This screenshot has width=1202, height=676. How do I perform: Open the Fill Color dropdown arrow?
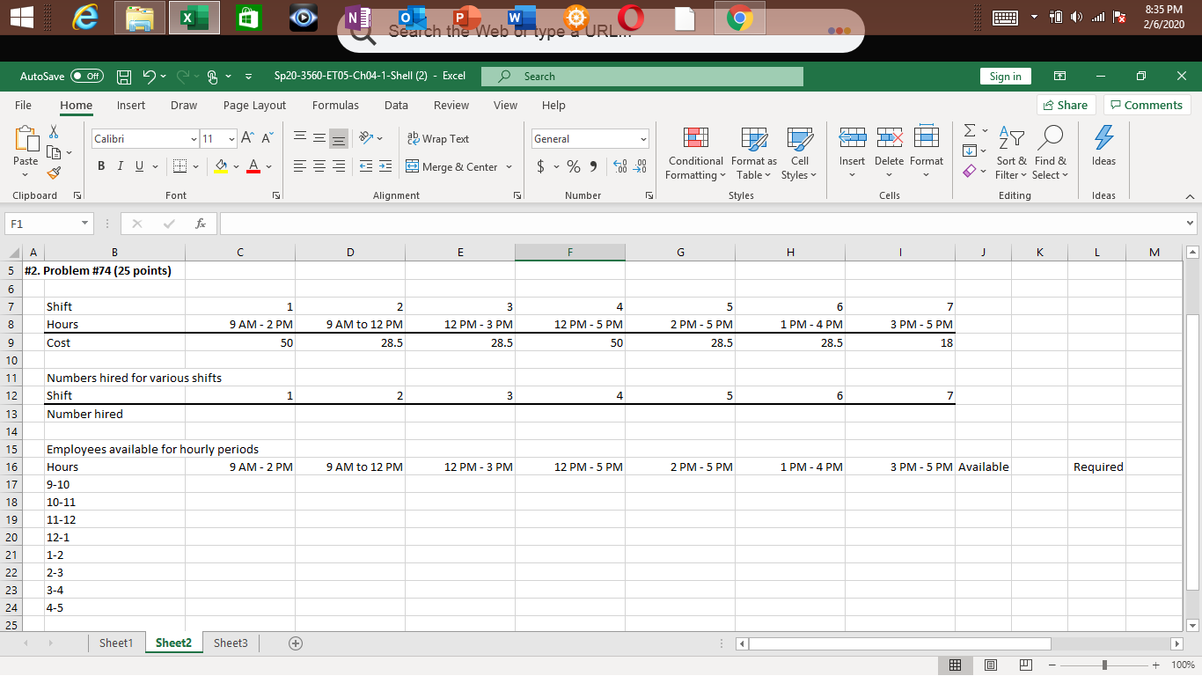click(x=237, y=166)
